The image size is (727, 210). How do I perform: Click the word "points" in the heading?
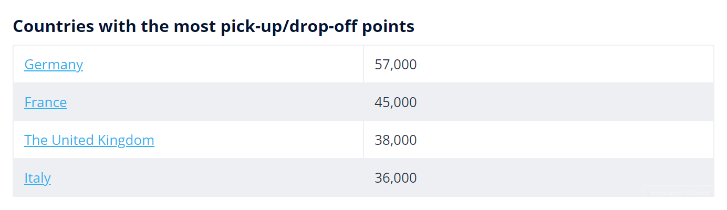(x=388, y=26)
